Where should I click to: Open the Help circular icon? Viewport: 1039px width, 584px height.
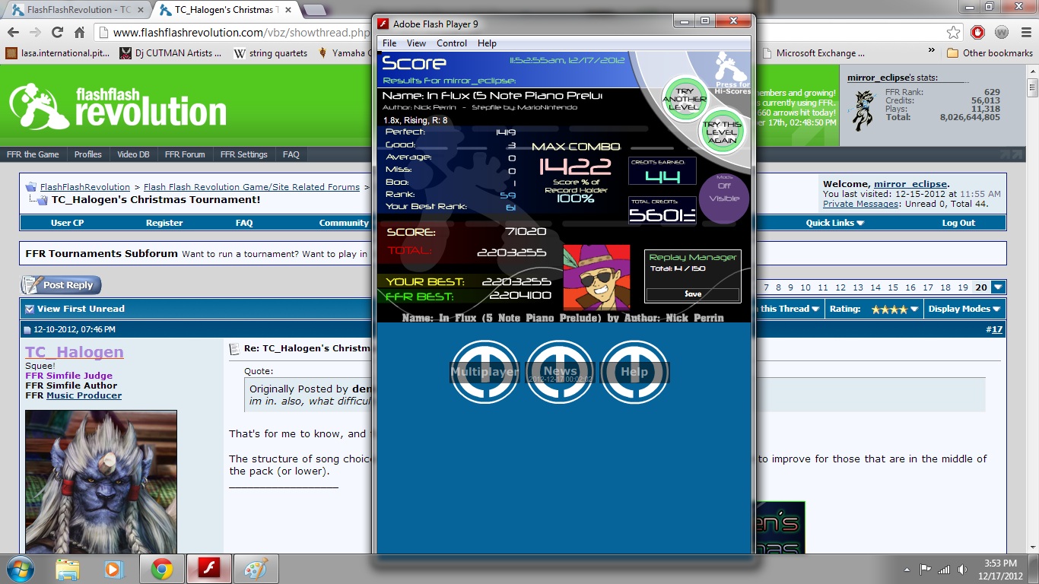pyautogui.click(x=634, y=372)
